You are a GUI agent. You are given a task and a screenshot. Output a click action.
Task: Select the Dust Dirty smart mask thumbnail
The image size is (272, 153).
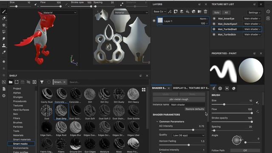pyautogui.click(x=61, y=112)
